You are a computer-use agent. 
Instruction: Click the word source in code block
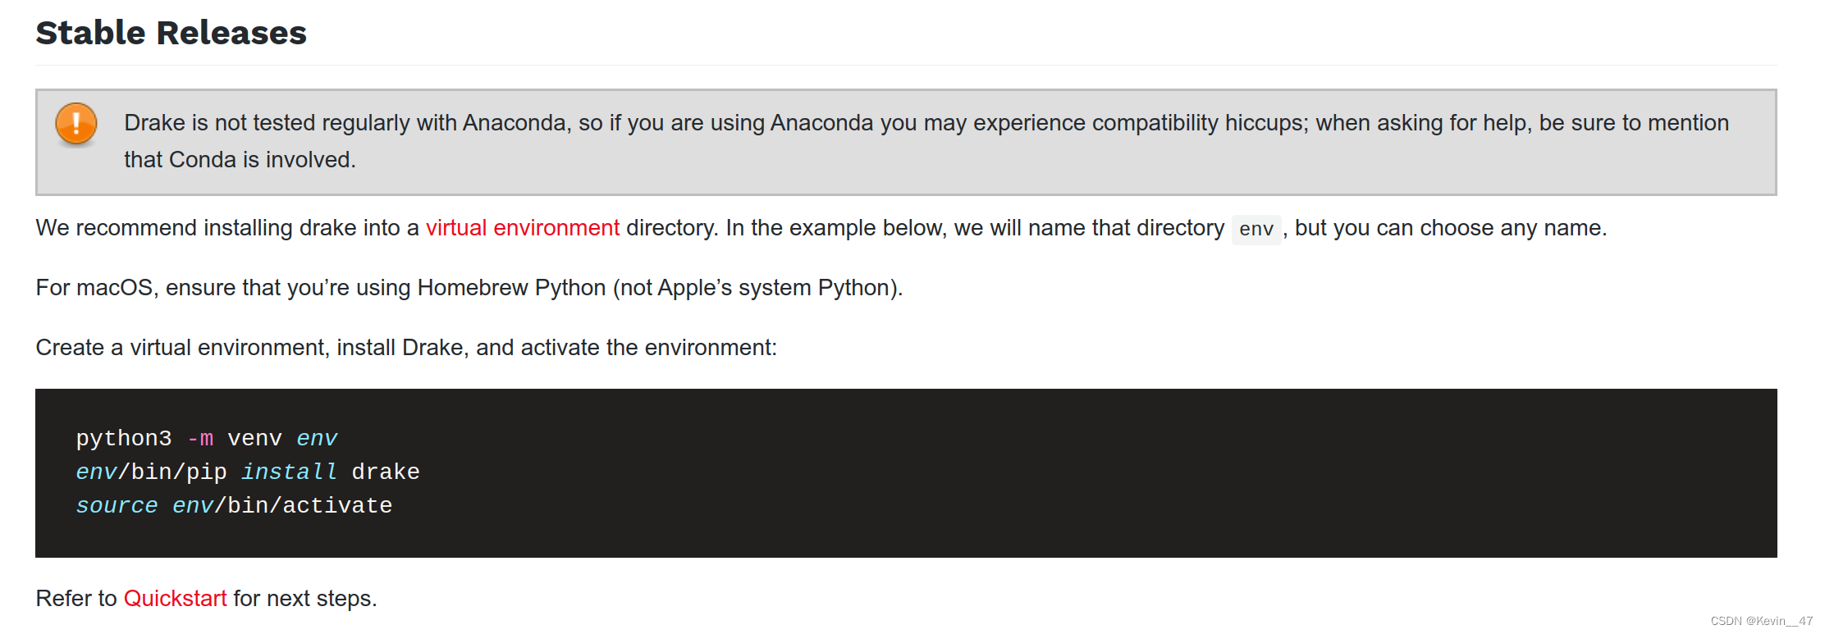coord(117,506)
